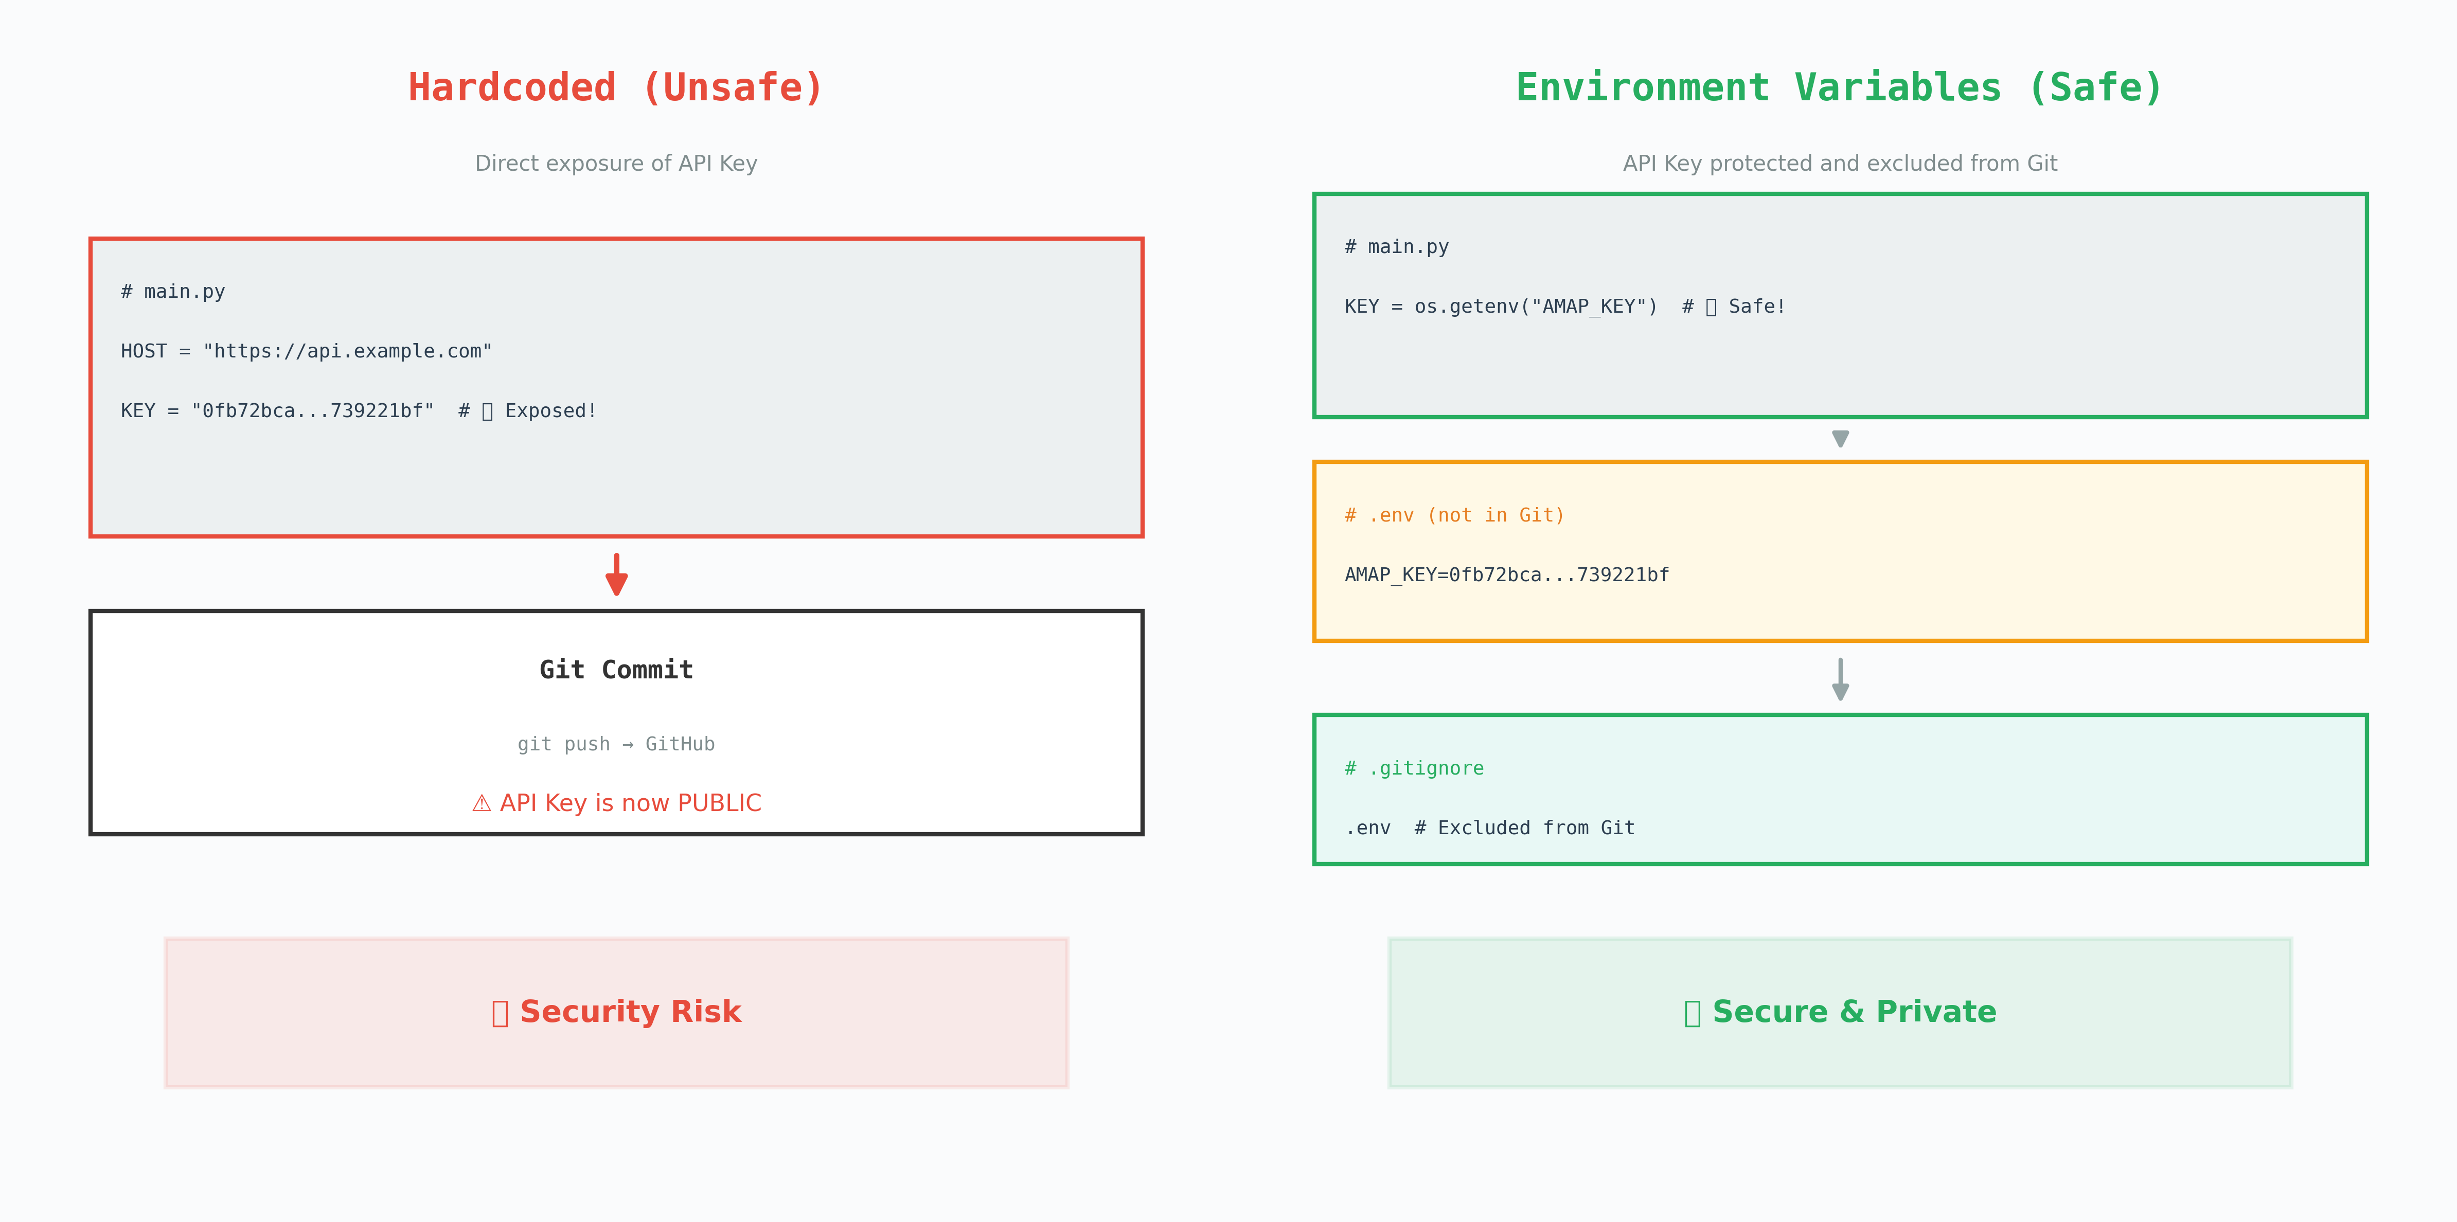The image size is (2457, 1222).
Task: Click the Hardcoded (Unsafe) heading
Action: (x=615, y=88)
